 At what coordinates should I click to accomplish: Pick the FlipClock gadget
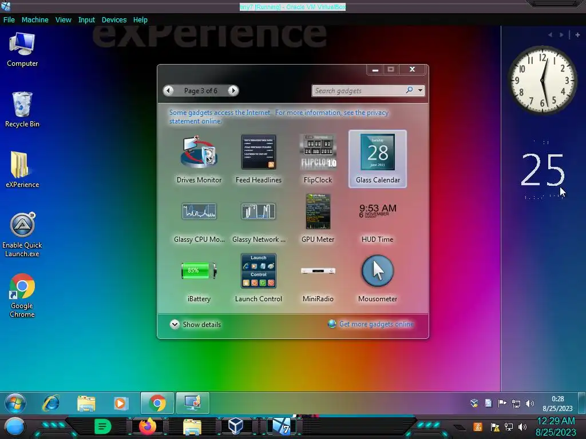pos(318,159)
